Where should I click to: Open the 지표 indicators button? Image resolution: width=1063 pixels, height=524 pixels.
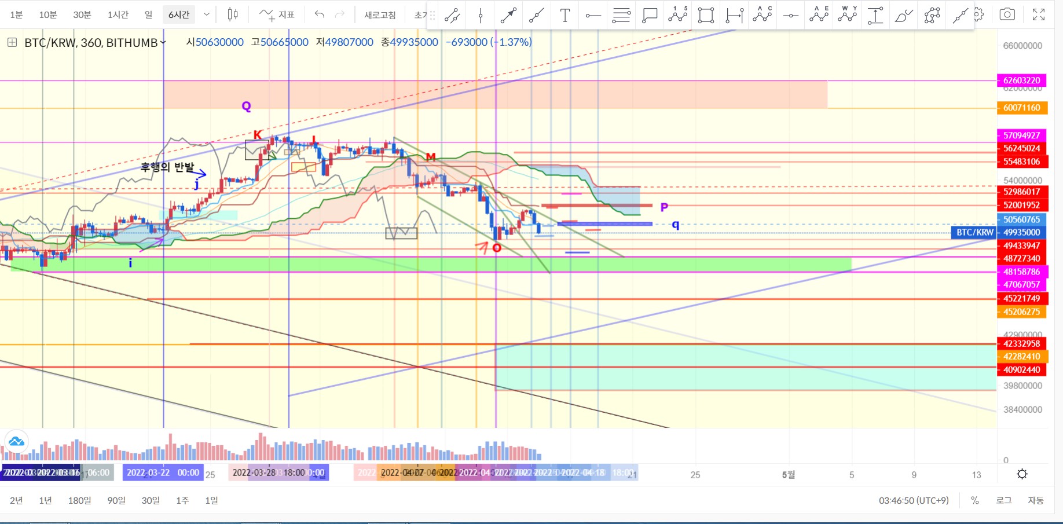[277, 14]
